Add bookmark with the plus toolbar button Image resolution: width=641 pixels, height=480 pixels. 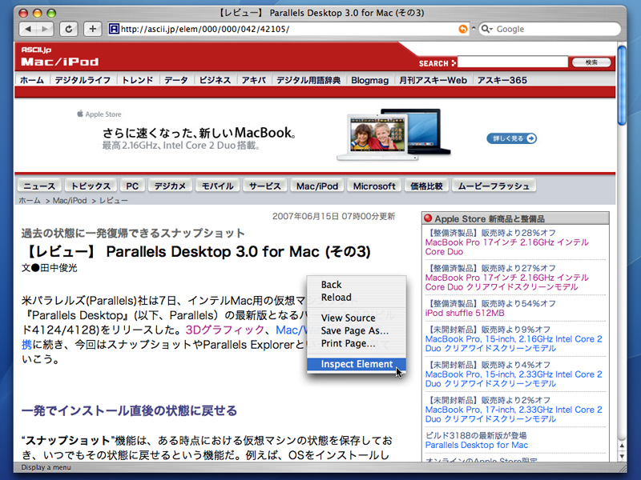point(93,29)
